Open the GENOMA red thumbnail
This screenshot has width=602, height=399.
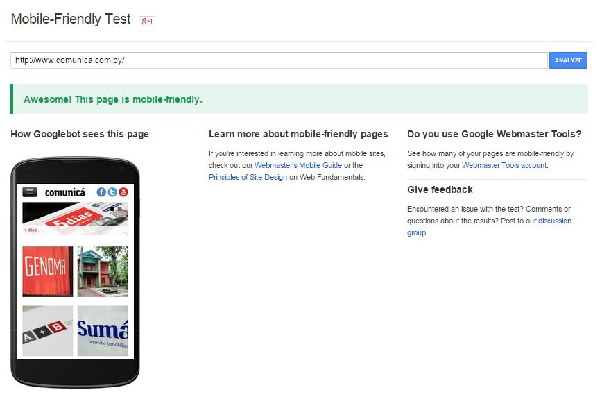(x=48, y=271)
